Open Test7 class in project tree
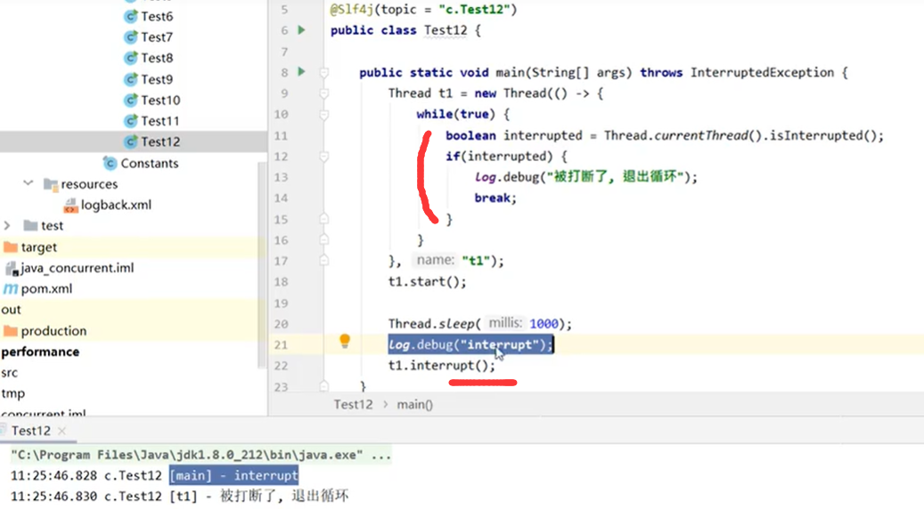Screen dimensions: 924x509 157,37
